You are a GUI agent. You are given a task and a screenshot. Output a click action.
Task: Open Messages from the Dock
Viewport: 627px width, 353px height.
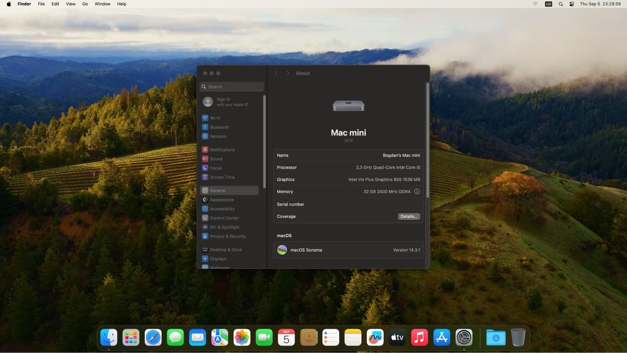coord(175,337)
